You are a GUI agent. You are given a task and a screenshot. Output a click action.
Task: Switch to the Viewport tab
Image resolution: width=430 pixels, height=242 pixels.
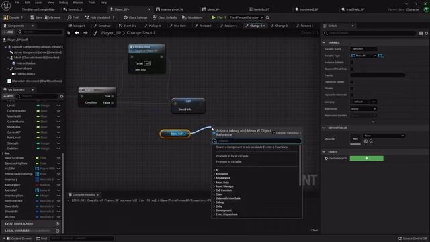(x=77, y=26)
